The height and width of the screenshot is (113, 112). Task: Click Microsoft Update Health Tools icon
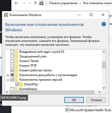tap(67, 110)
